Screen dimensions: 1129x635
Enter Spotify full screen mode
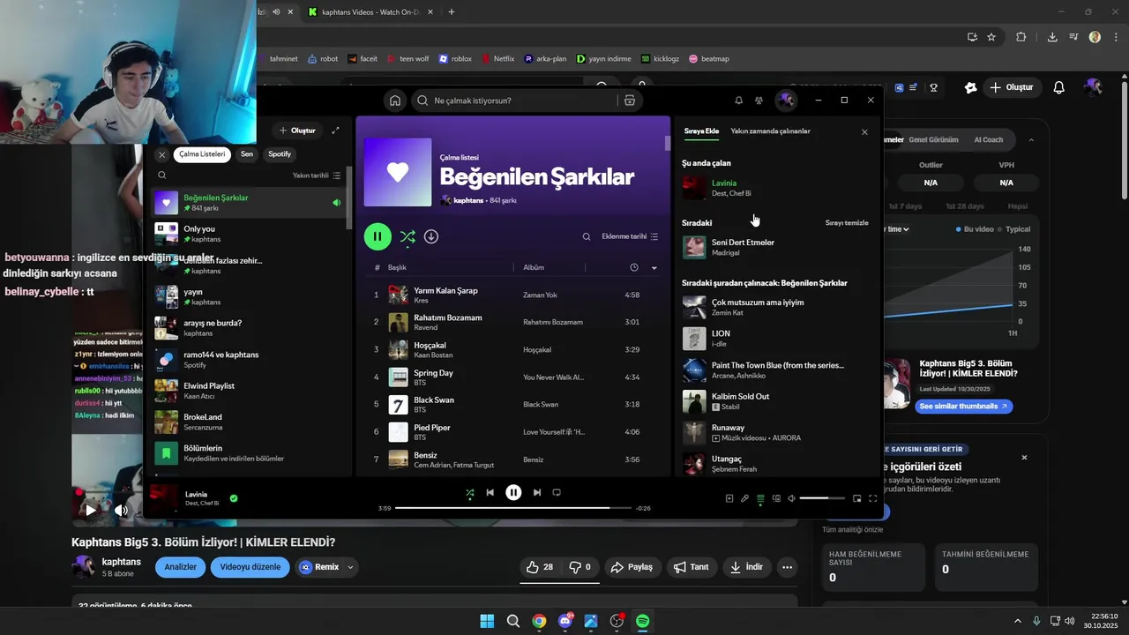873,498
